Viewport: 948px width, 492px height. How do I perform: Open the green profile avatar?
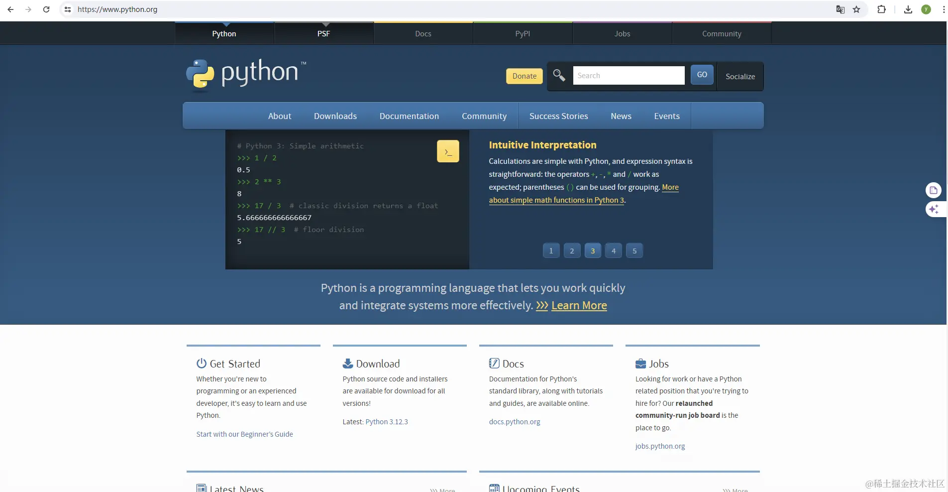[926, 9]
